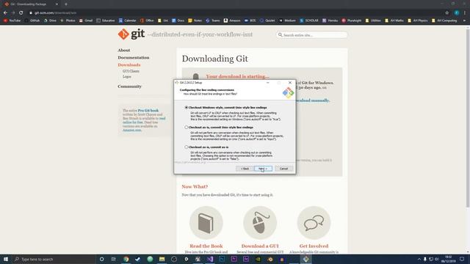Open Cortana from the taskbar
This screenshot has width=470, height=264.
[x=101, y=259]
